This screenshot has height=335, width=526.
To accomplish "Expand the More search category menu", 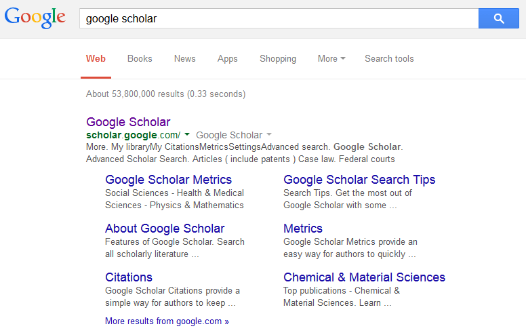I will click(331, 58).
